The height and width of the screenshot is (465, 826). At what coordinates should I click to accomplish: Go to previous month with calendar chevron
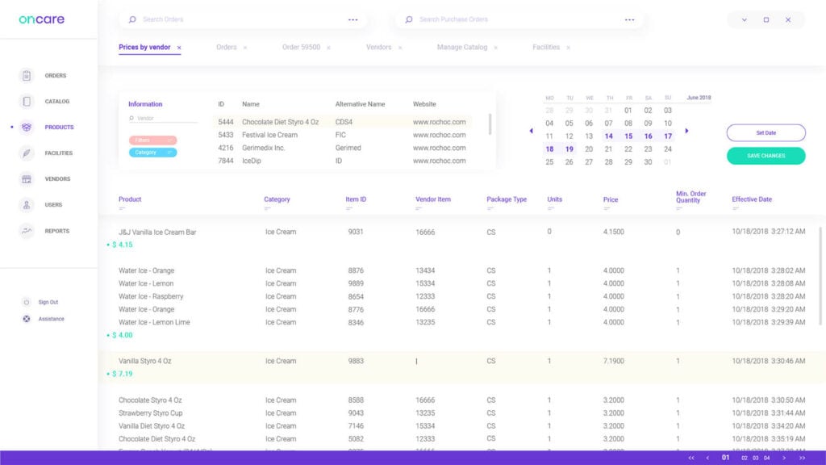tap(531, 130)
